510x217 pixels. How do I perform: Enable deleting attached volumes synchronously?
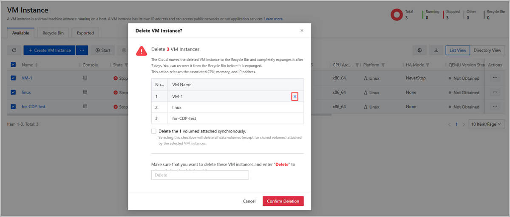coord(154,131)
